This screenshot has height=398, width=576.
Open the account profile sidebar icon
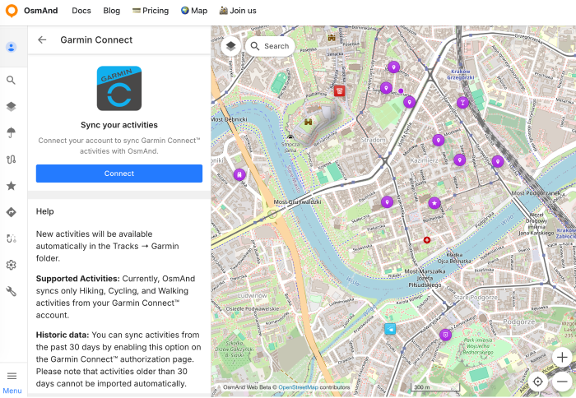(x=12, y=47)
